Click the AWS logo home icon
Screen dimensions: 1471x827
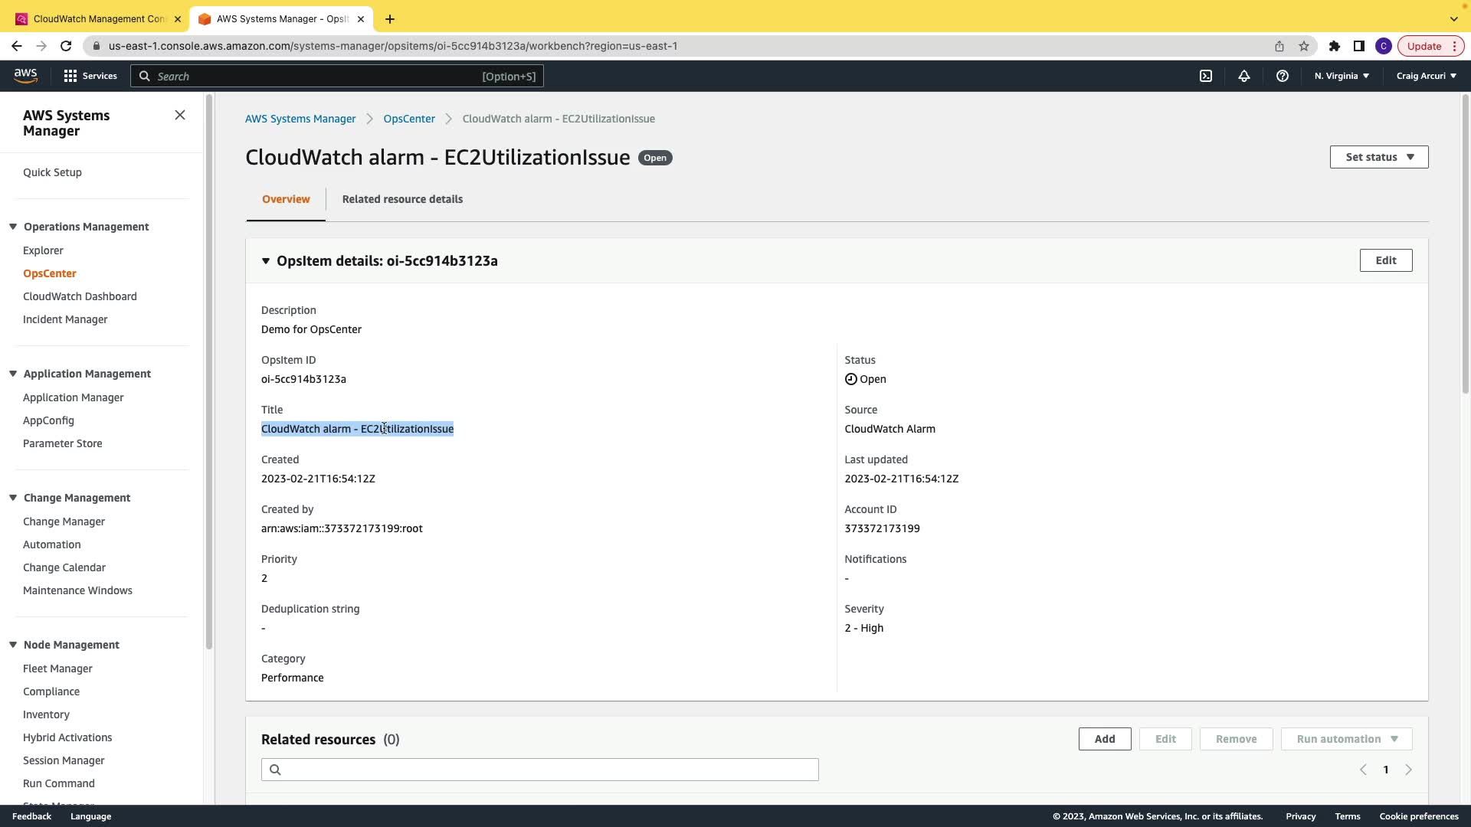click(x=25, y=75)
